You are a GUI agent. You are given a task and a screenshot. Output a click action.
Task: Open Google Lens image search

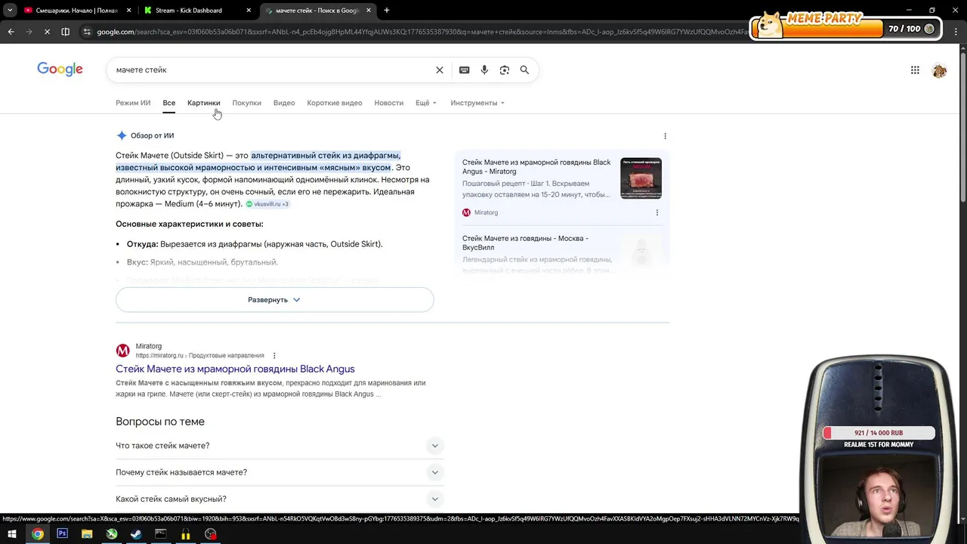click(x=505, y=70)
